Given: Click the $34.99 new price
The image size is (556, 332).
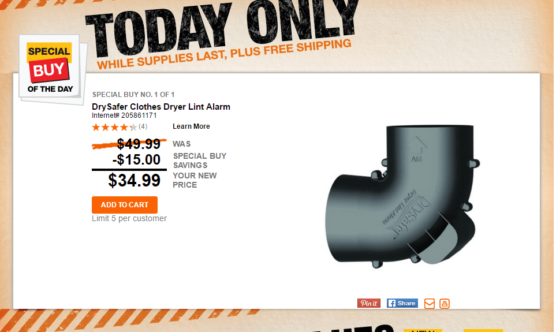Looking at the screenshot, I should (135, 180).
